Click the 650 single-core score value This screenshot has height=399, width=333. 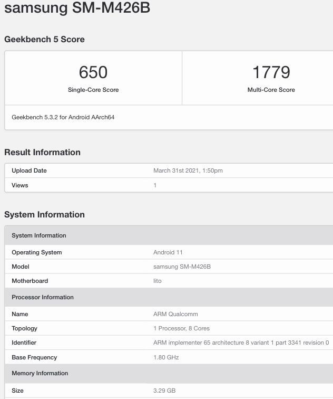(93, 72)
